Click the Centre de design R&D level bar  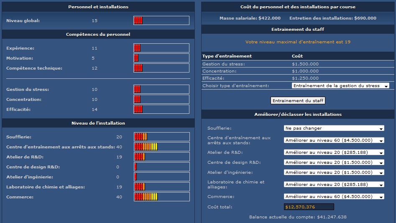pos(162,167)
